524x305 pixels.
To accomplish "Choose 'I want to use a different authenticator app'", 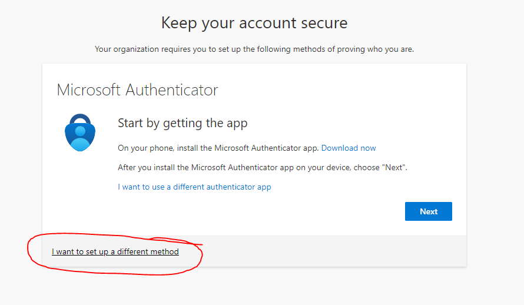I will [x=194, y=187].
